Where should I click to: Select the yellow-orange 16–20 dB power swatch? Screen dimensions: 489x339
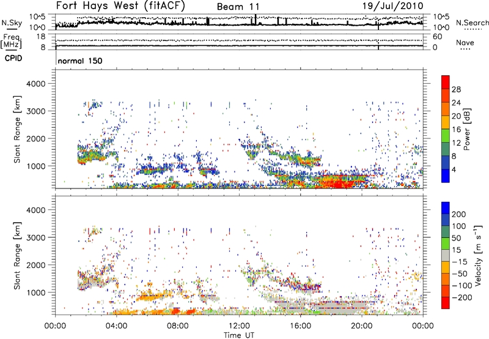(446, 122)
